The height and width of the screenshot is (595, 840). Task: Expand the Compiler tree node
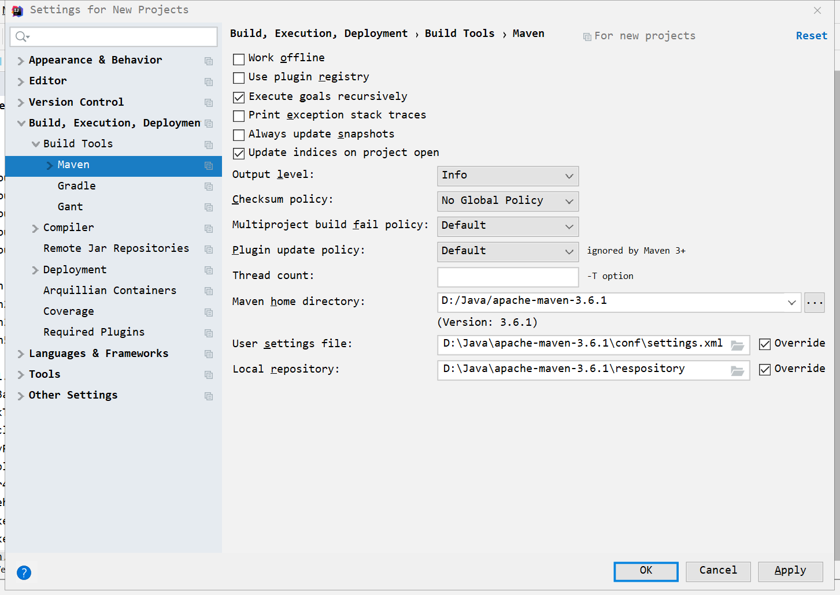(x=35, y=228)
